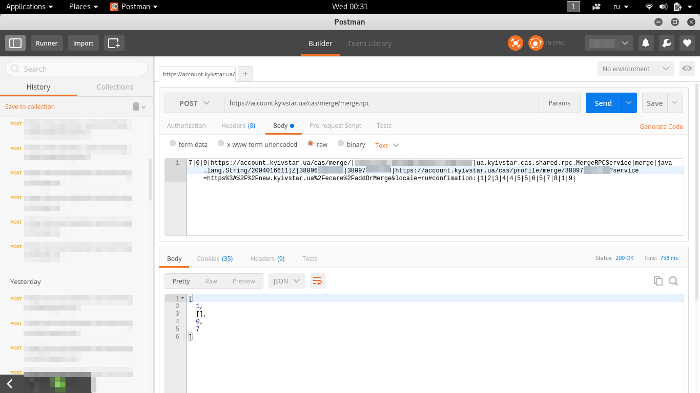Open the Postman app menu in top bar
The image size is (700, 393).
click(x=134, y=7)
